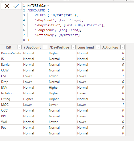Select the Lifting cell
The width and height of the screenshot is (134, 141).
click(11, 99)
